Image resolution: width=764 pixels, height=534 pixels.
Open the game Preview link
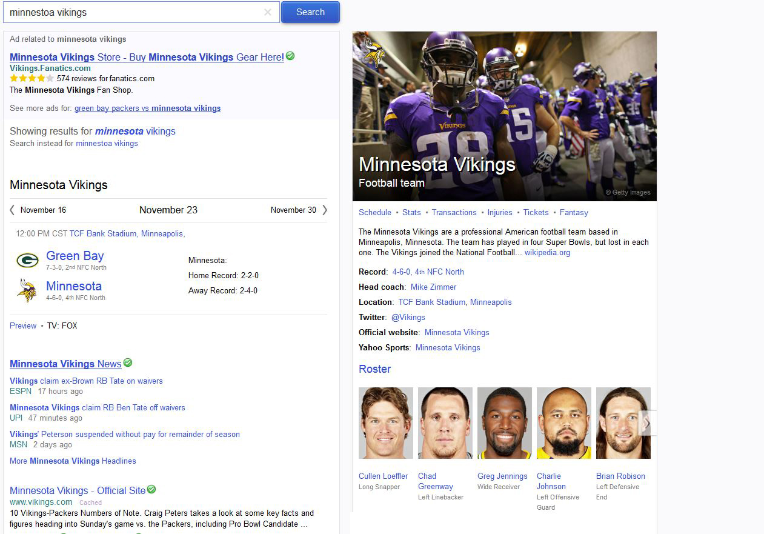tap(23, 326)
